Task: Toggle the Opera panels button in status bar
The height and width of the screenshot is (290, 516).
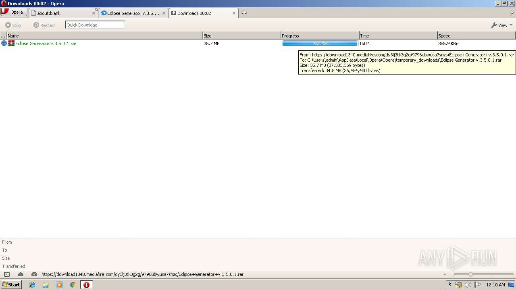Action: [6, 274]
